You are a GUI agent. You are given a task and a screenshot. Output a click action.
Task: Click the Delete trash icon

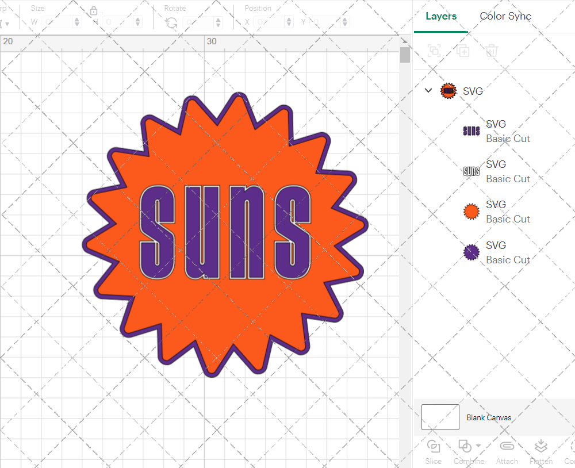(x=492, y=51)
